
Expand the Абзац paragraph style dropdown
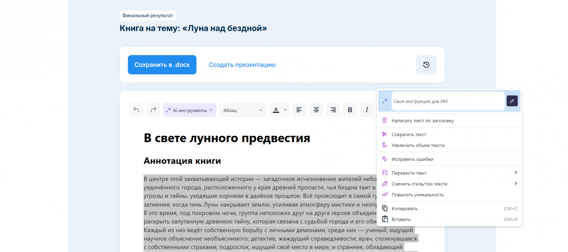point(242,110)
